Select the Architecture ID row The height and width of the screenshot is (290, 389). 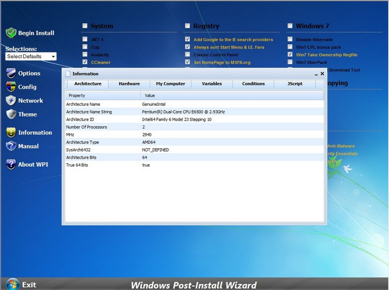pyautogui.click(x=194, y=119)
